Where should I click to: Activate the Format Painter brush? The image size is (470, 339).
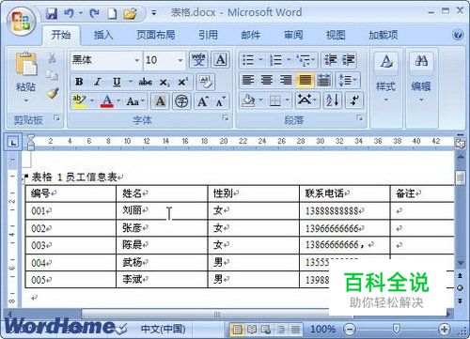point(53,93)
